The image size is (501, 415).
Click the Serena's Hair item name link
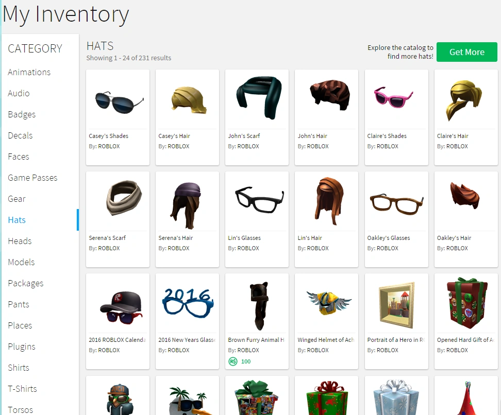[x=175, y=238]
